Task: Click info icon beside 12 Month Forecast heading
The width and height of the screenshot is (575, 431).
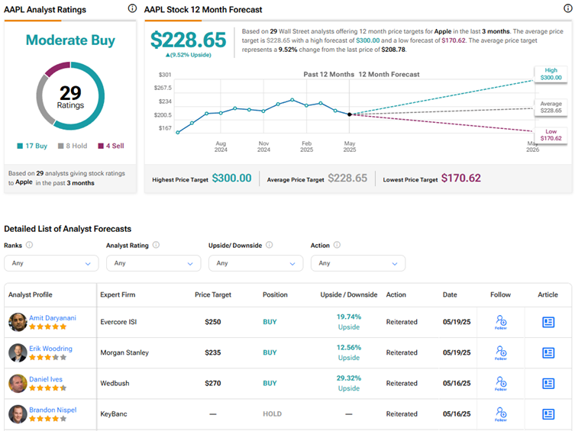Action: 567,8
